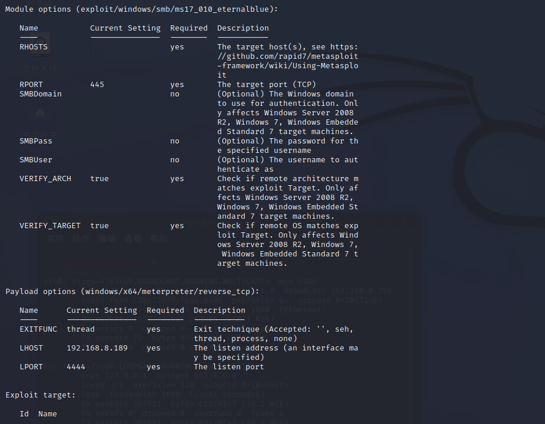Click 'Description' header in Payload options table
This screenshot has height=424, width=545.
tap(220, 311)
